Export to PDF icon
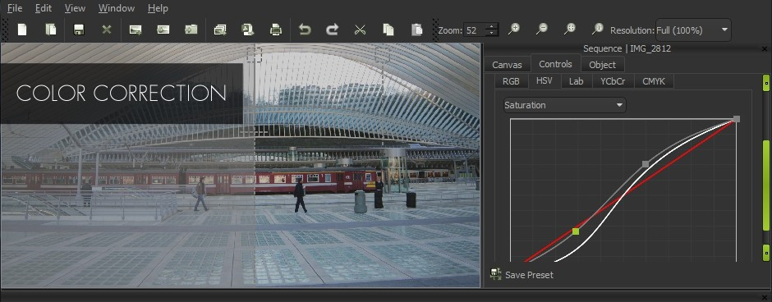772x302 pixels. (248, 30)
